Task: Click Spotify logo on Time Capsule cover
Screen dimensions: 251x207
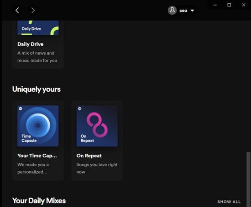Action: [x=21, y=109]
